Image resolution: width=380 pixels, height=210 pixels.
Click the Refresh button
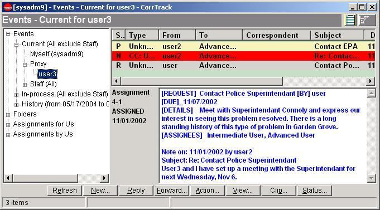tap(65, 191)
